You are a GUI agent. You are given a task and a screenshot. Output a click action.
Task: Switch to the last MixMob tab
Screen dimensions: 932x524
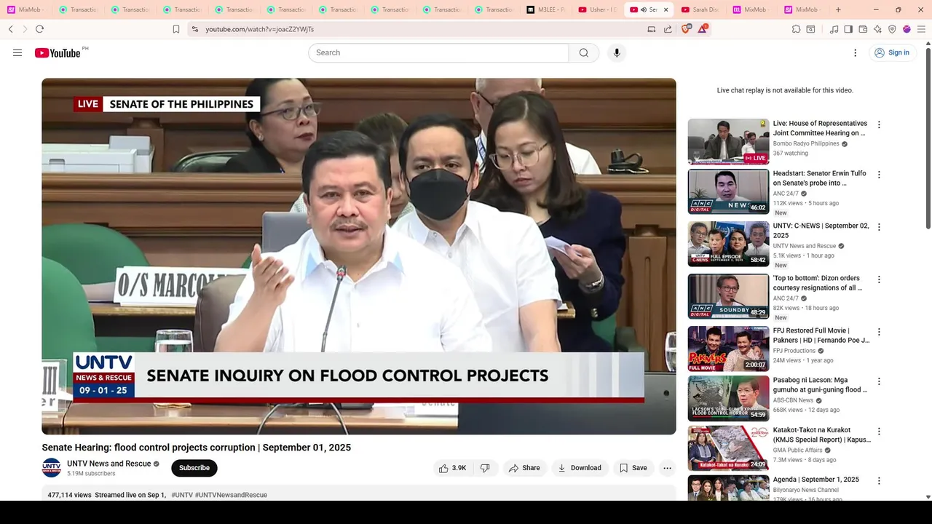point(805,9)
